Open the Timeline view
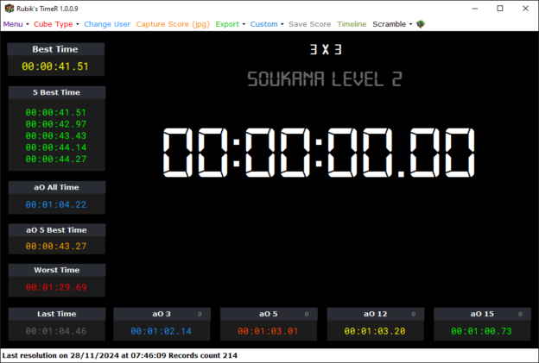The height and width of the screenshot is (363, 539). tap(352, 24)
